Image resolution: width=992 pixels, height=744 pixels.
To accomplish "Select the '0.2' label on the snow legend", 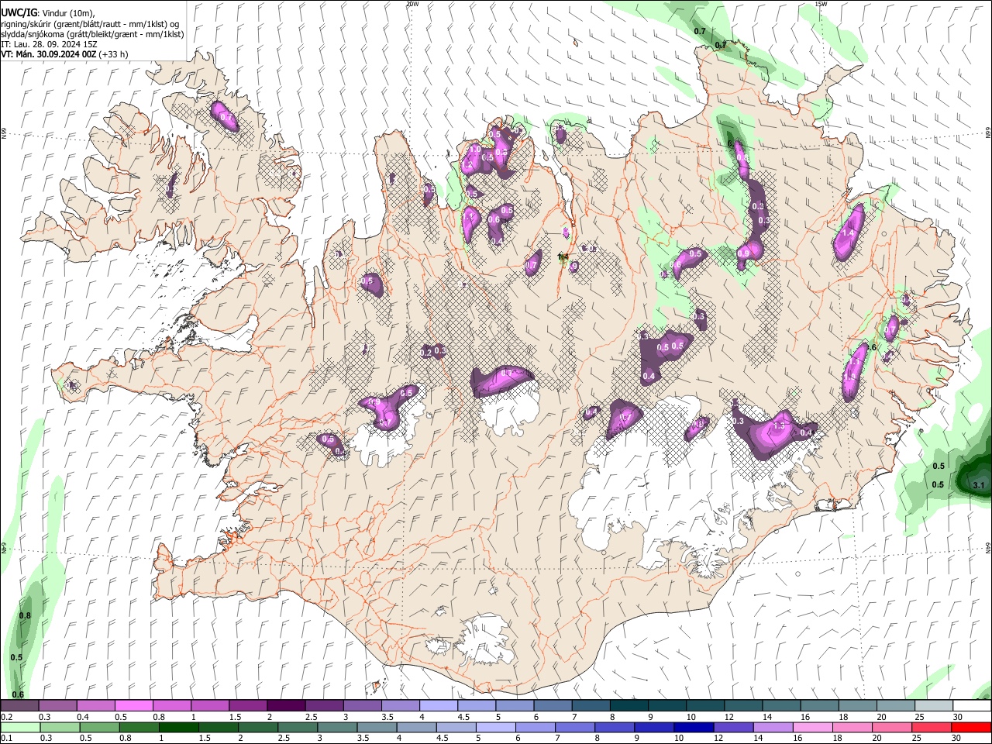I will pos(6,717).
